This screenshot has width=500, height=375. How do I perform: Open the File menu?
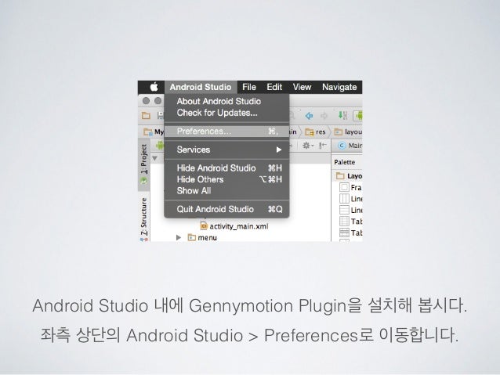pyautogui.click(x=249, y=87)
